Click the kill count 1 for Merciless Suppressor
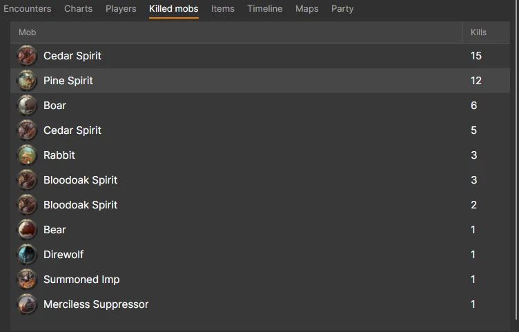 [x=473, y=304]
